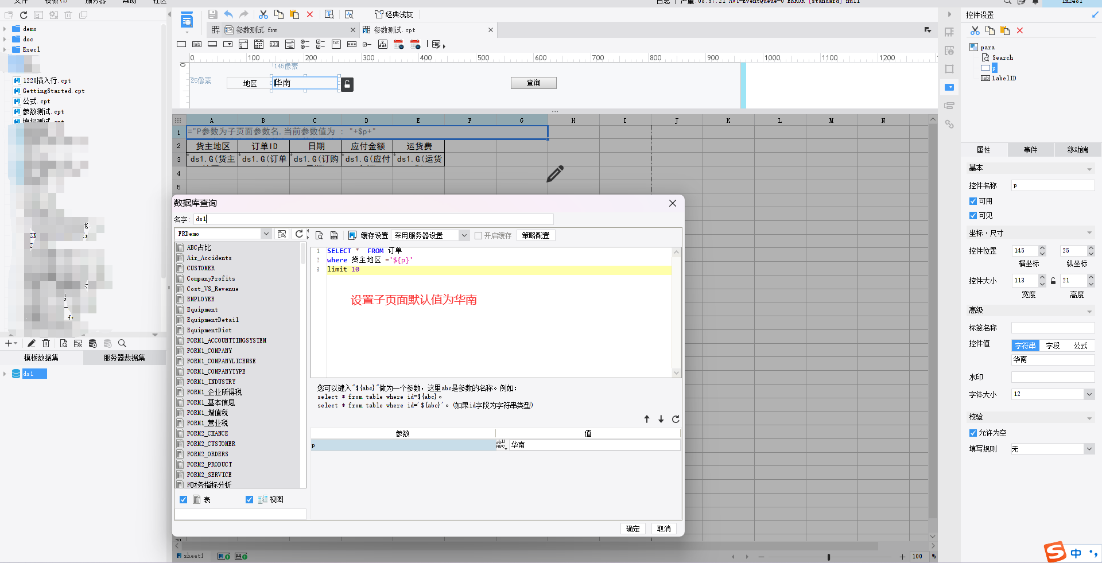
Task: Click the preview icon in the database query toolbar
Action: point(319,235)
